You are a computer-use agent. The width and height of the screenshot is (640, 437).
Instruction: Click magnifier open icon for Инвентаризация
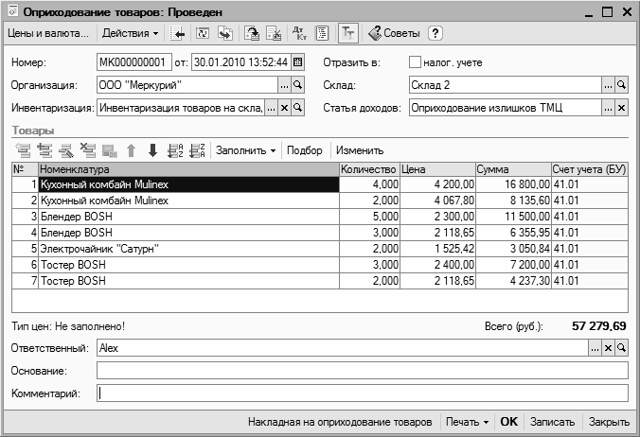[x=298, y=108]
